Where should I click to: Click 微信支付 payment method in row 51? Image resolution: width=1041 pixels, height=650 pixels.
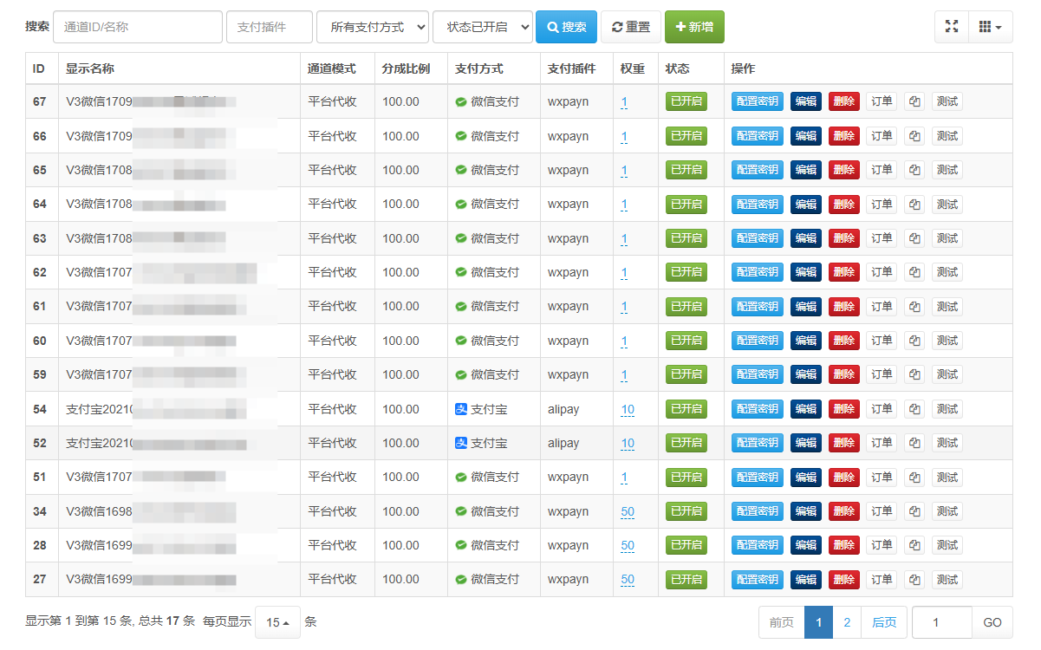tap(487, 478)
